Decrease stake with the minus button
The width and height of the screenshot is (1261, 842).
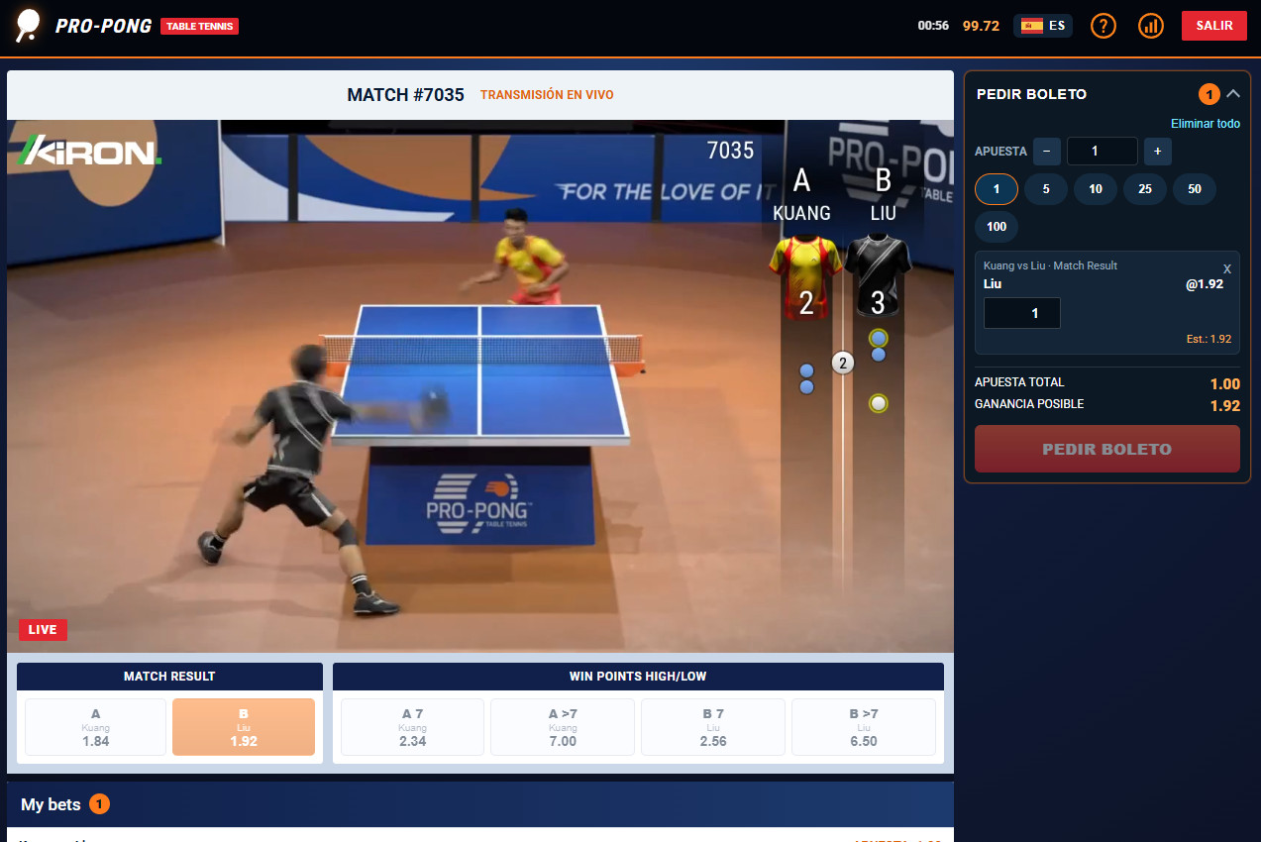(x=1047, y=152)
